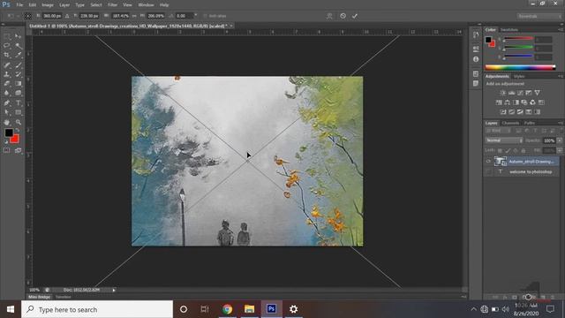Viewport: 565px width, 318px height.
Task: Open the layer filter Kind dropdown
Action: [498, 131]
